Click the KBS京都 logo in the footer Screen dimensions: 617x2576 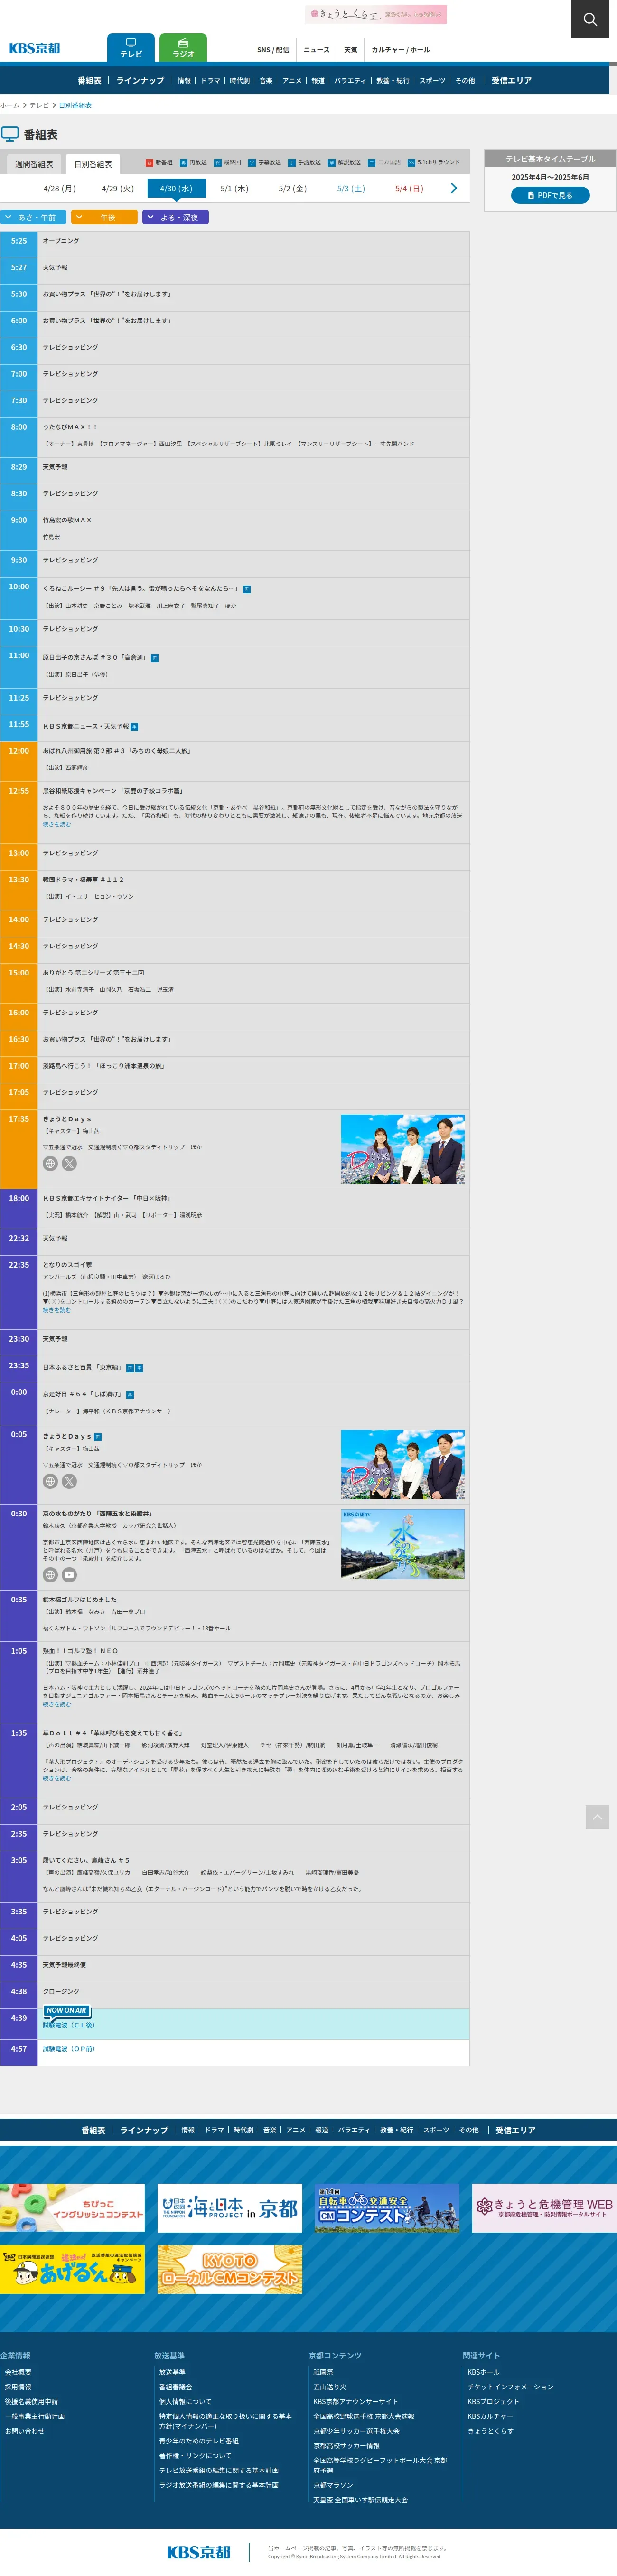(198, 2551)
